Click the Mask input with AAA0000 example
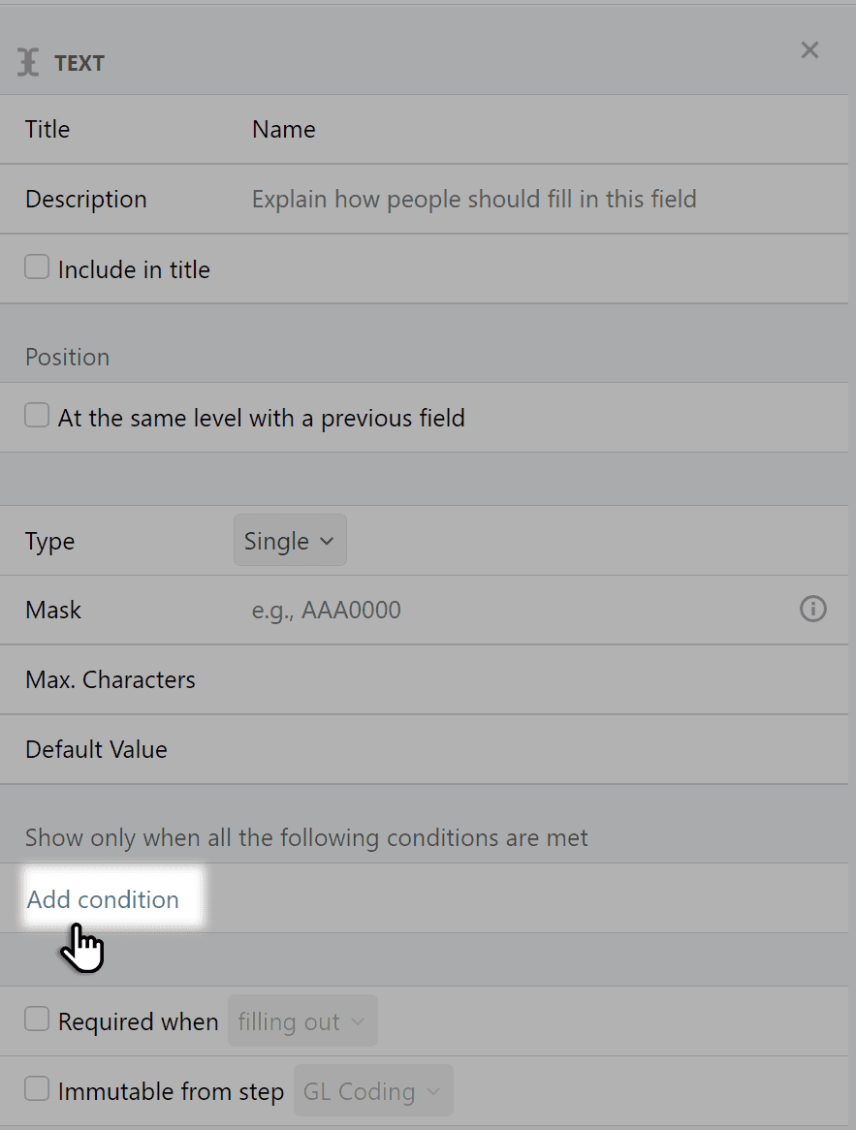856x1130 pixels. click(327, 610)
